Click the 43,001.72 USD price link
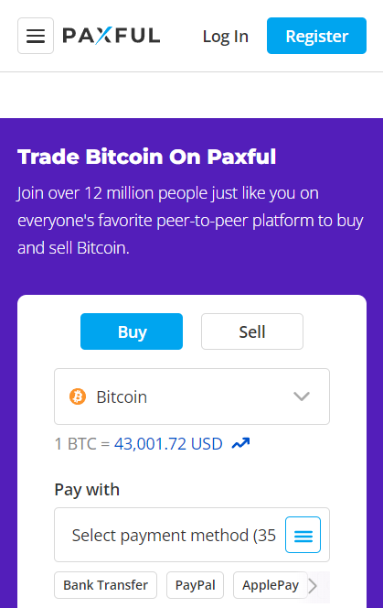Image resolution: width=383 pixels, height=608 pixels. 168,443
